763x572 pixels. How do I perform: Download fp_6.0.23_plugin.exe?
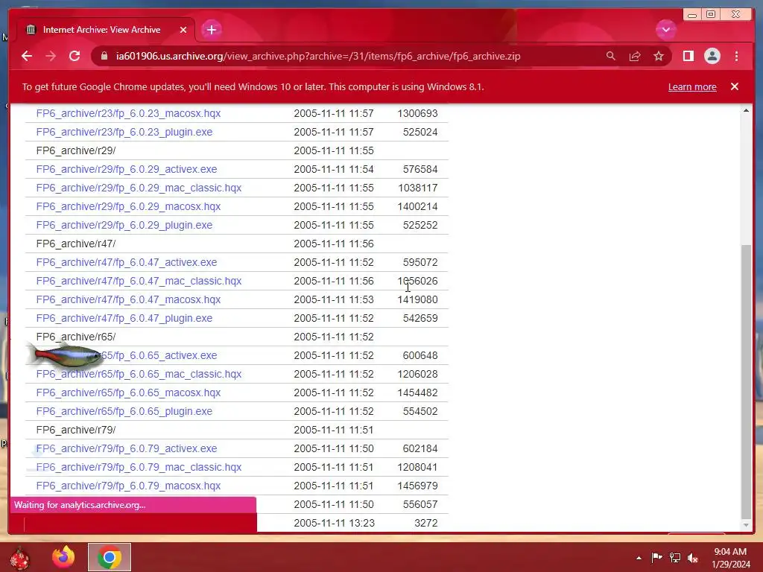124,132
